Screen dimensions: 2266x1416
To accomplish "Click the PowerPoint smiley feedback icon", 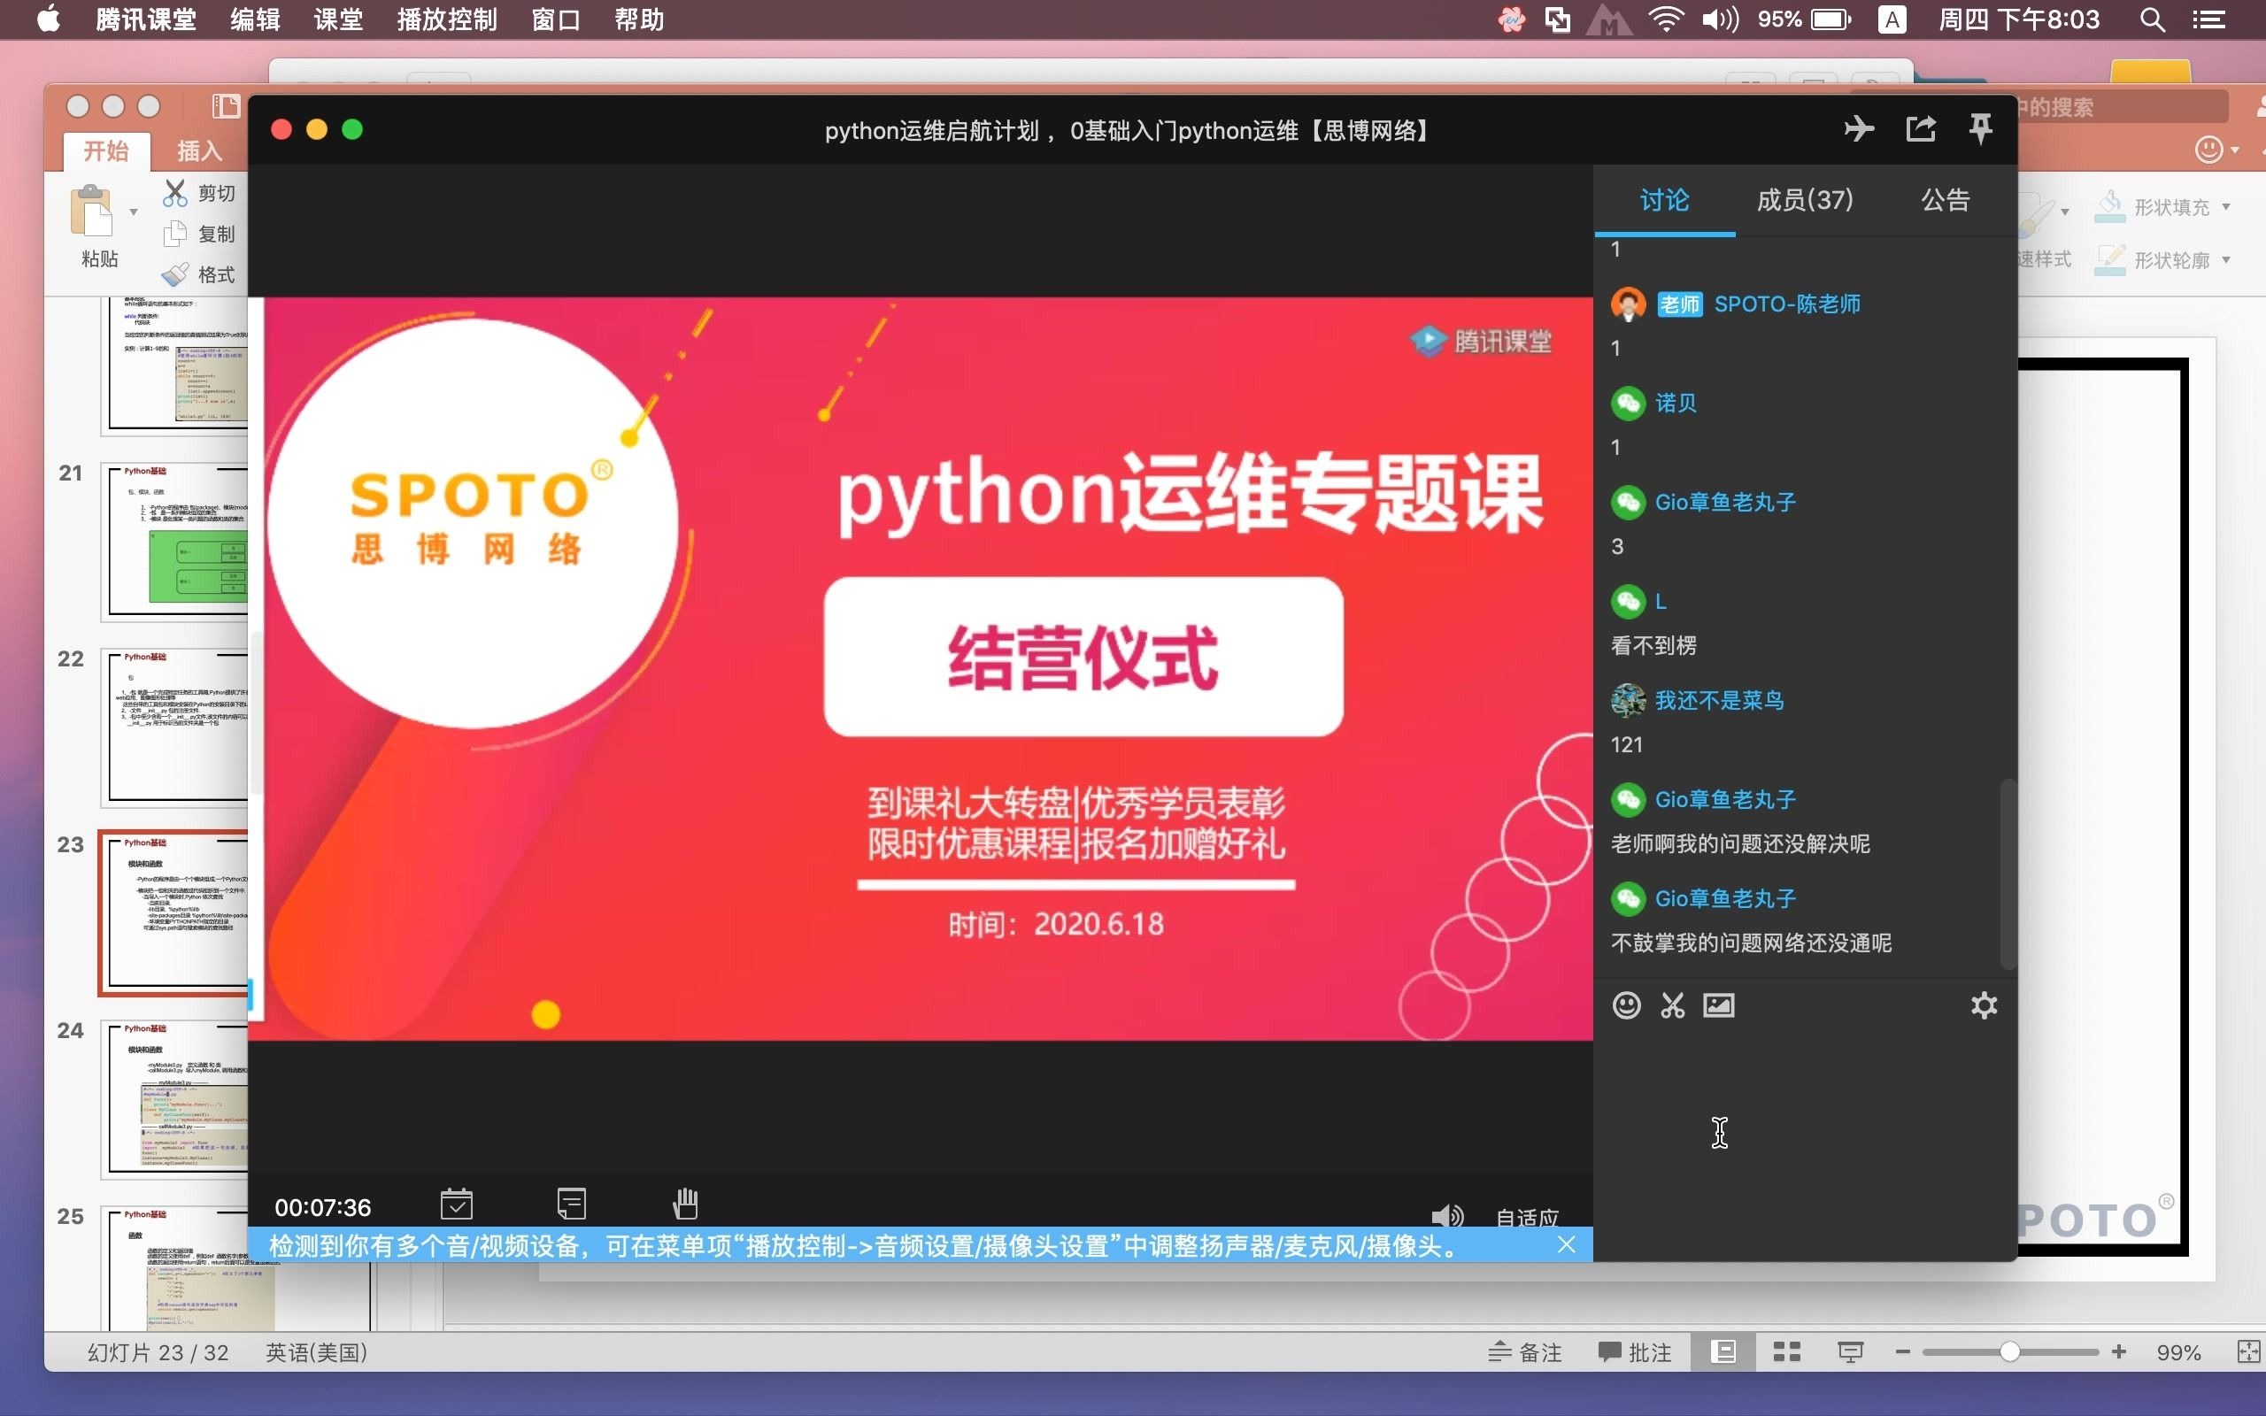I will 2208,150.
